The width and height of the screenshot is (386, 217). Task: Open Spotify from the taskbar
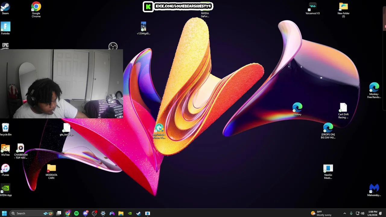pos(76,213)
